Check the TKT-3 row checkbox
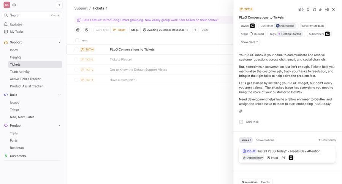The height and width of the screenshot is (184, 342). tap(76, 59)
